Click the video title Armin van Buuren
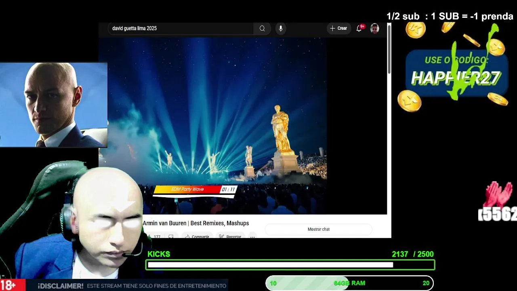The width and height of the screenshot is (517, 291). click(x=196, y=223)
